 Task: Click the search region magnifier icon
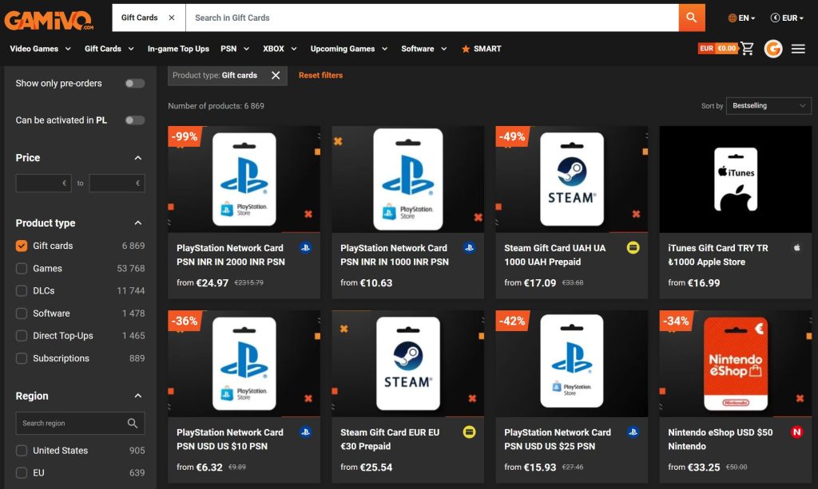tap(133, 423)
